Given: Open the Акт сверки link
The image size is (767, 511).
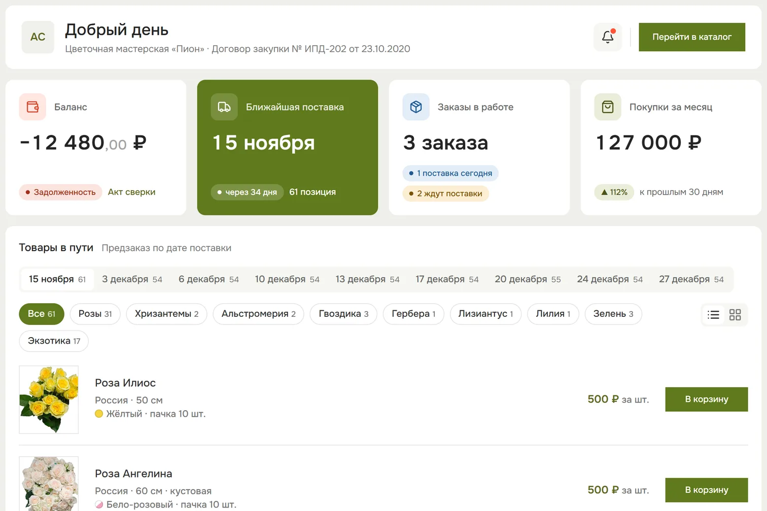Looking at the screenshot, I should click(131, 192).
